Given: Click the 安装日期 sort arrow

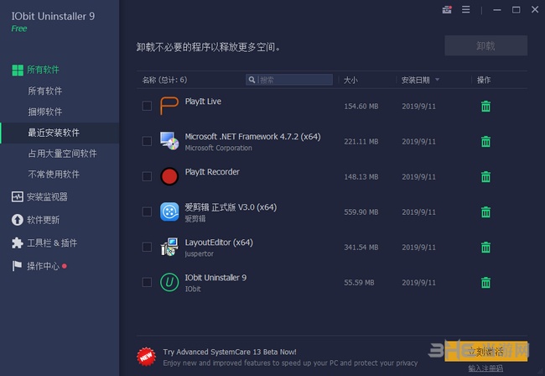Looking at the screenshot, I should click(437, 80).
